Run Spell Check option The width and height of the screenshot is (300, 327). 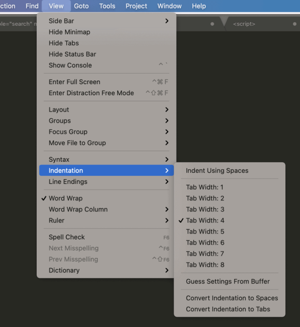tap(67, 237)
